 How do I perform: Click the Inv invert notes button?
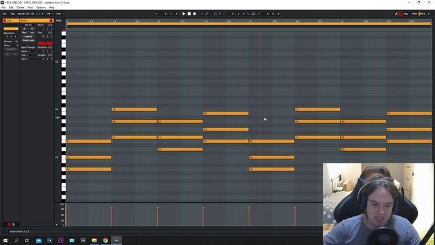32,33
